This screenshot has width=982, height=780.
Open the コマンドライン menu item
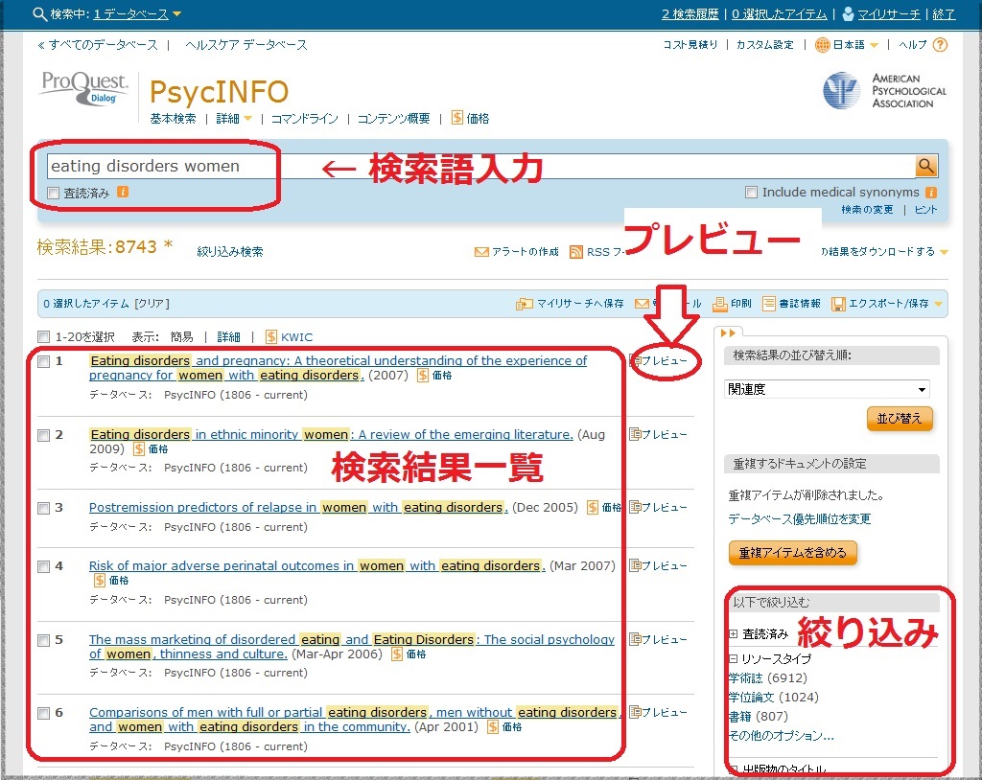(304, 118)
